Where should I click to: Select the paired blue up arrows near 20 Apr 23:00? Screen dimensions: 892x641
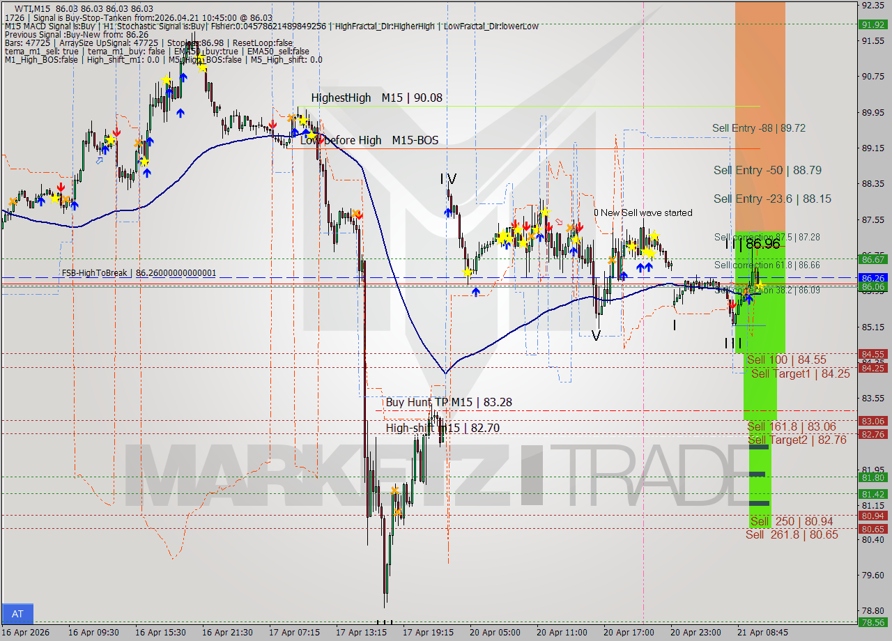[x=643, y=265]
